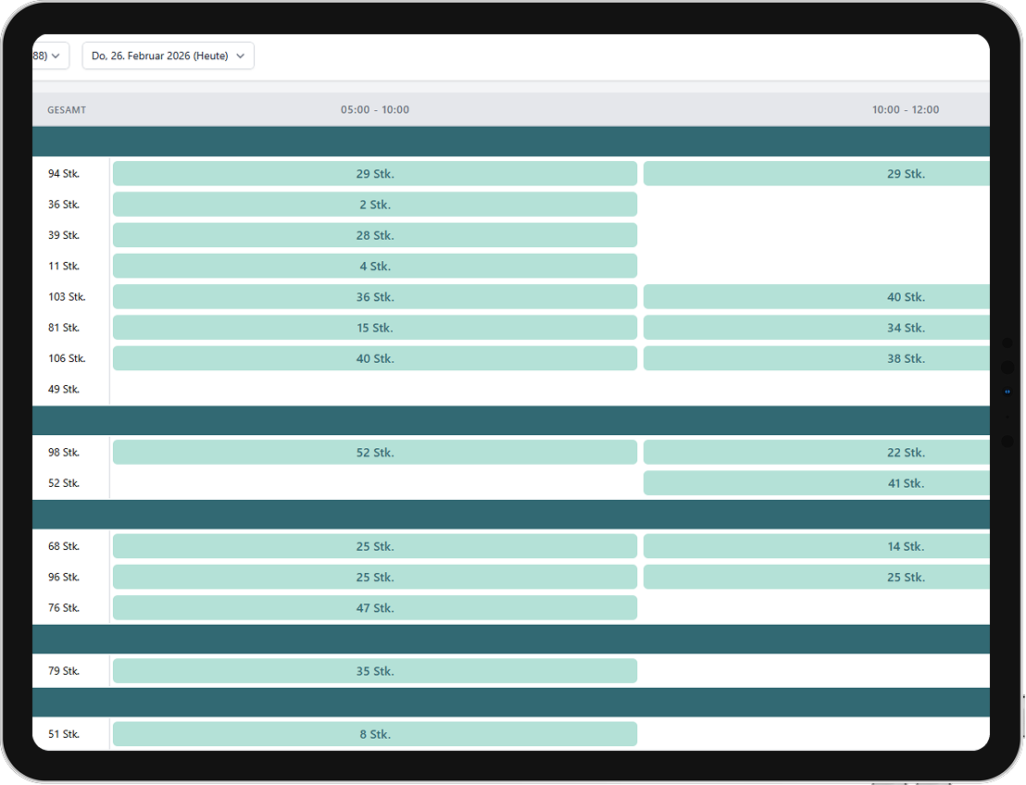Open the partially visible dropdown ending in 88)
Viewport: 1026px width, 785px height.
50,56
